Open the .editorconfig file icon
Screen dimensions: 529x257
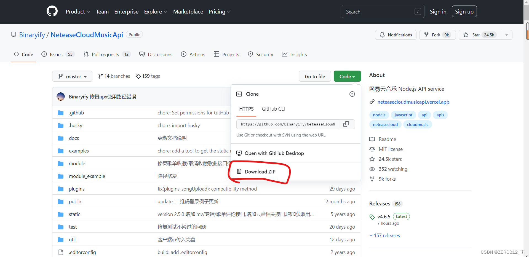[x=61, y=252]
